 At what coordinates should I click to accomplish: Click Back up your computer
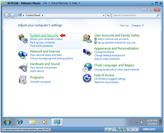tap(43, 42)
